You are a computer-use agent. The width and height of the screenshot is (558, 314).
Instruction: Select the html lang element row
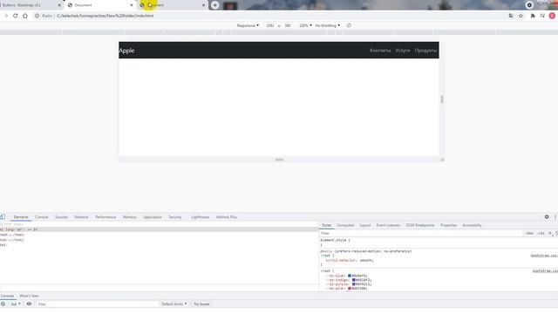tap(159, 229)
